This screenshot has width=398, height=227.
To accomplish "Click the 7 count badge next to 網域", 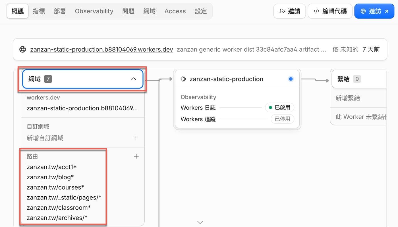I will pos(48,79).
